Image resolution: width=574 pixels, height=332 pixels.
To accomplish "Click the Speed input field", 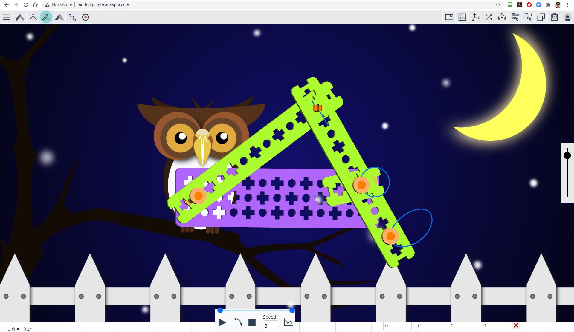I will click(270, 326).
